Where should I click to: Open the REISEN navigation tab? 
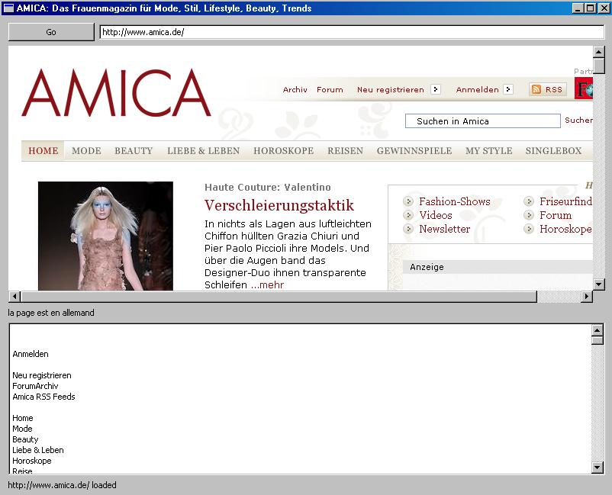pyautogui.click(x=345, y=151)
